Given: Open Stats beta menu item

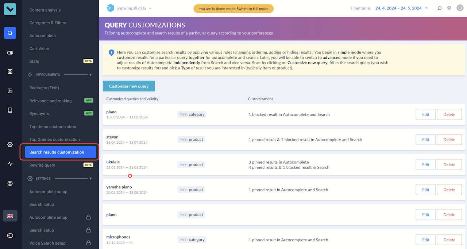Looking at the screenshot, I should tap(34, 61).
